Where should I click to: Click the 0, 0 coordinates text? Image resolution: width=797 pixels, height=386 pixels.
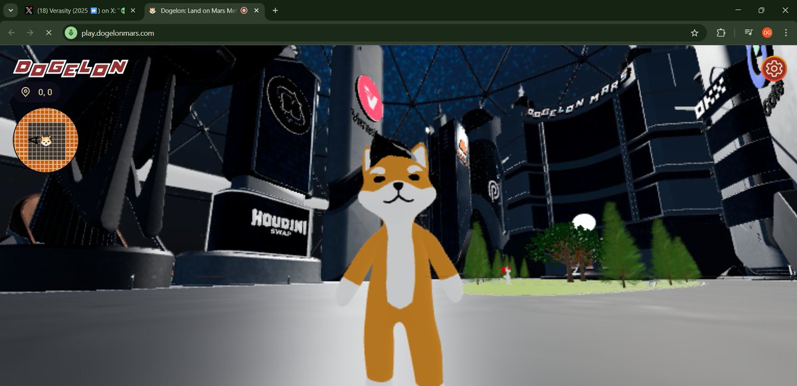pyautogui.click(x=45, y=92)
